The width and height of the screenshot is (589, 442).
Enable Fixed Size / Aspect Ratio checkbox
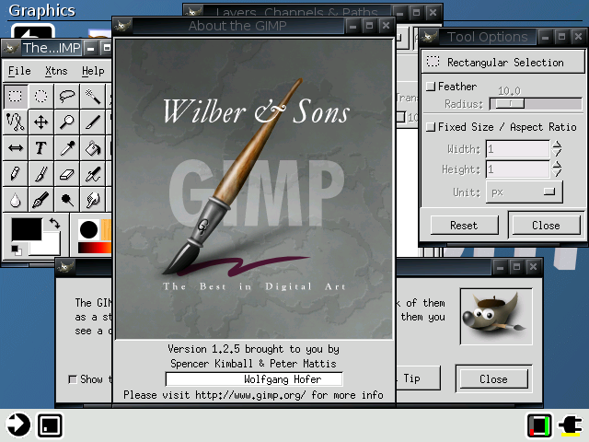pyautogui.click(x=431, y=127)
